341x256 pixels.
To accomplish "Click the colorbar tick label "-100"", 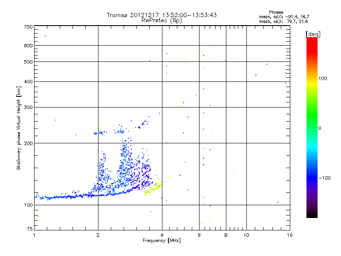I will coord(325,178).
